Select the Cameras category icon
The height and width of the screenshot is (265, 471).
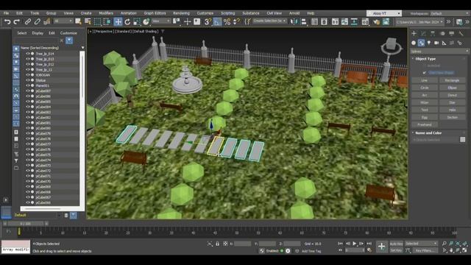point(436,43)
